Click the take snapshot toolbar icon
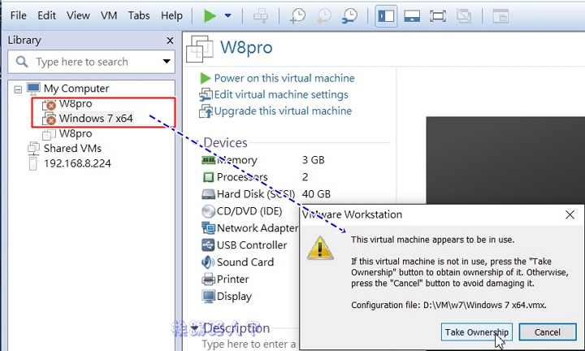The width and height of the screenshot is (585, 351). tap(298, 15)
